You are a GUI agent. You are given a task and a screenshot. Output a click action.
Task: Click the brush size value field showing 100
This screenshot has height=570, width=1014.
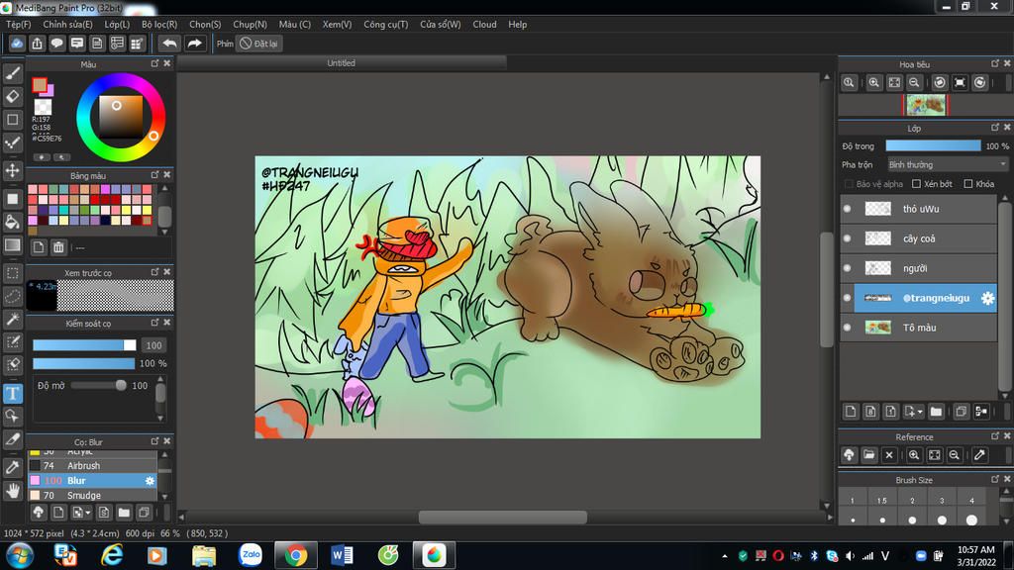coord(153,345)
